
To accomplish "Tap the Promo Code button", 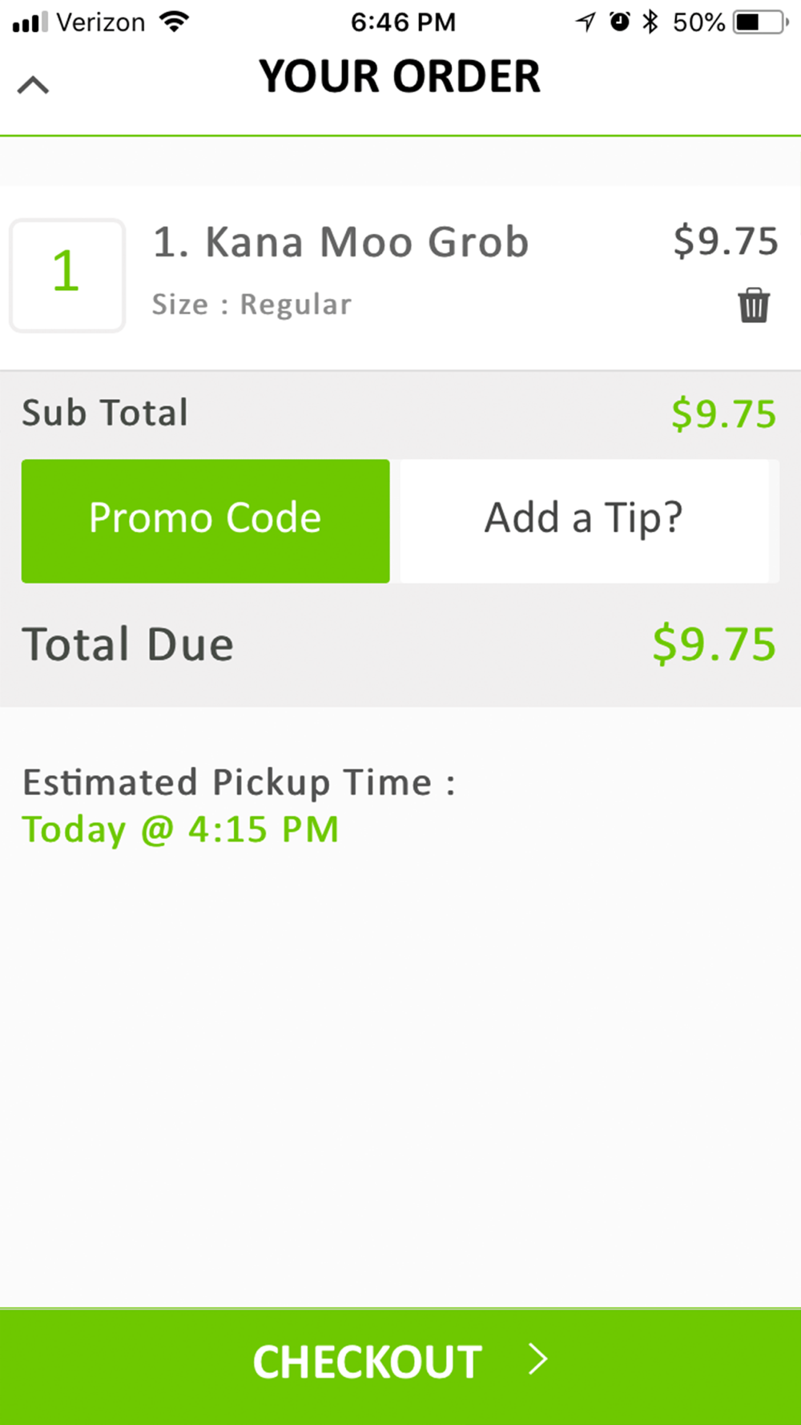I will pos(205,520).
